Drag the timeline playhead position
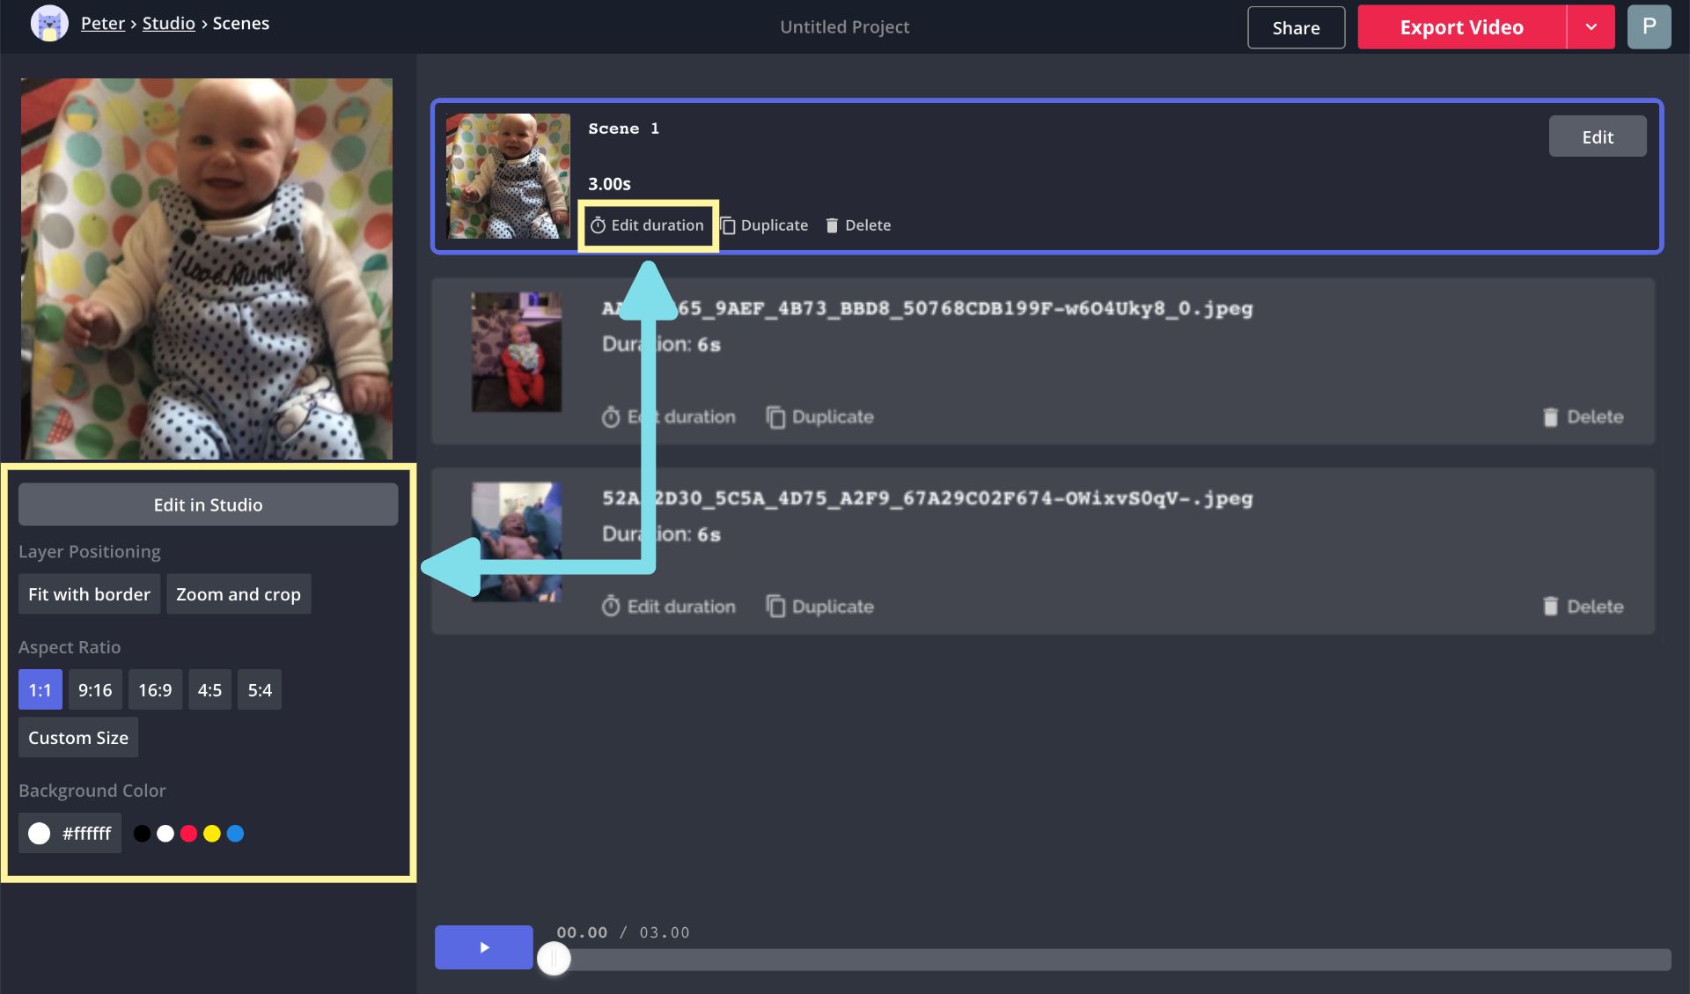Screen dimensions: 1690x994 coord(552,959)
